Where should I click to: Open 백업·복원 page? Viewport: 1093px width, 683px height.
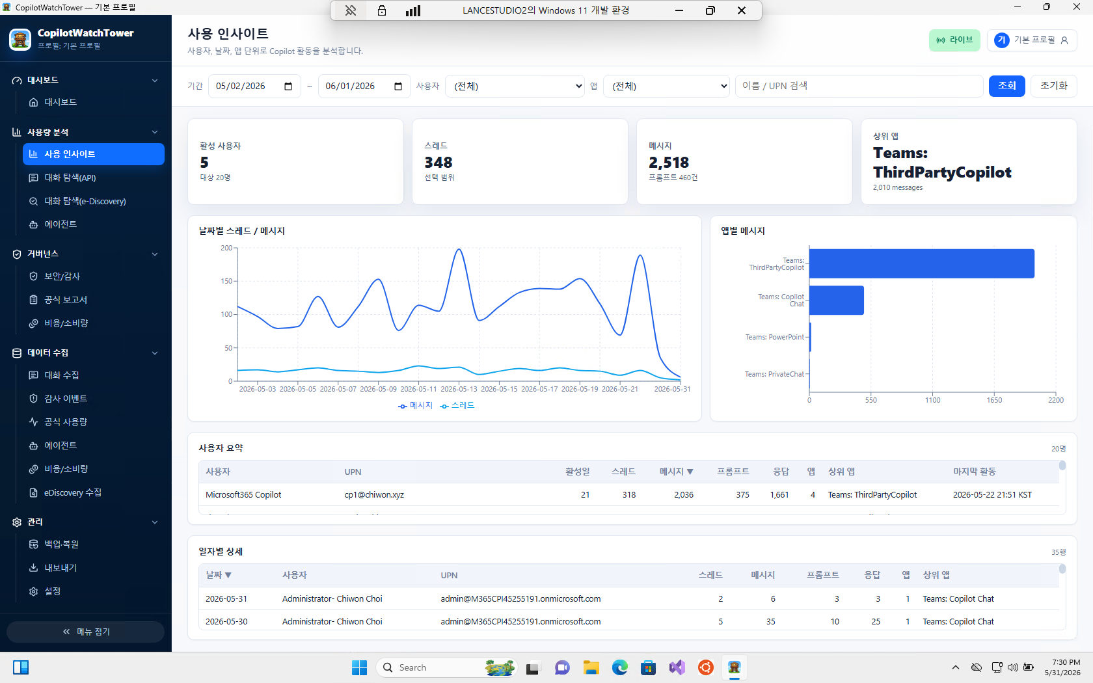[x=93, y=544]
